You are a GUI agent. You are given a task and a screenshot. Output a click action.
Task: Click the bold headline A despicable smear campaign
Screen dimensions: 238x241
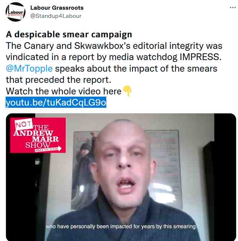[69, 34]
